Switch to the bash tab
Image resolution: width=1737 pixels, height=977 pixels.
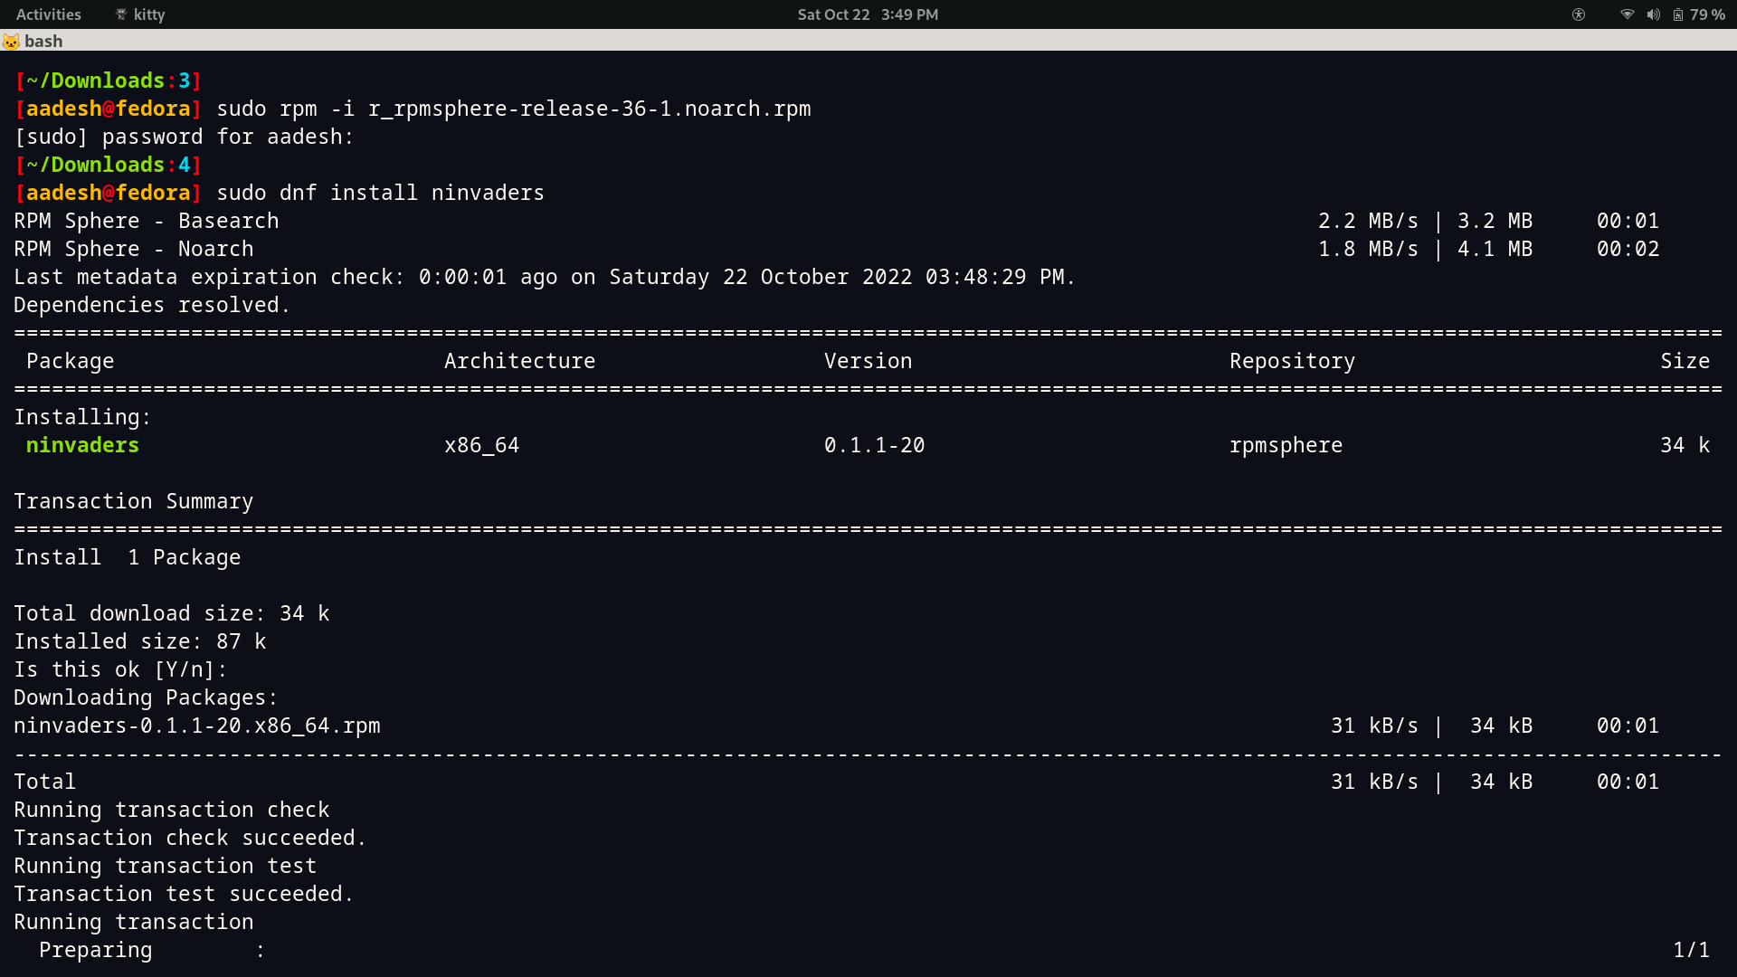(43, 41)
